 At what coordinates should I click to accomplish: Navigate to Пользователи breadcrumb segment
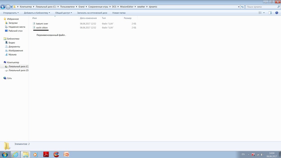[x=67, y=7]
